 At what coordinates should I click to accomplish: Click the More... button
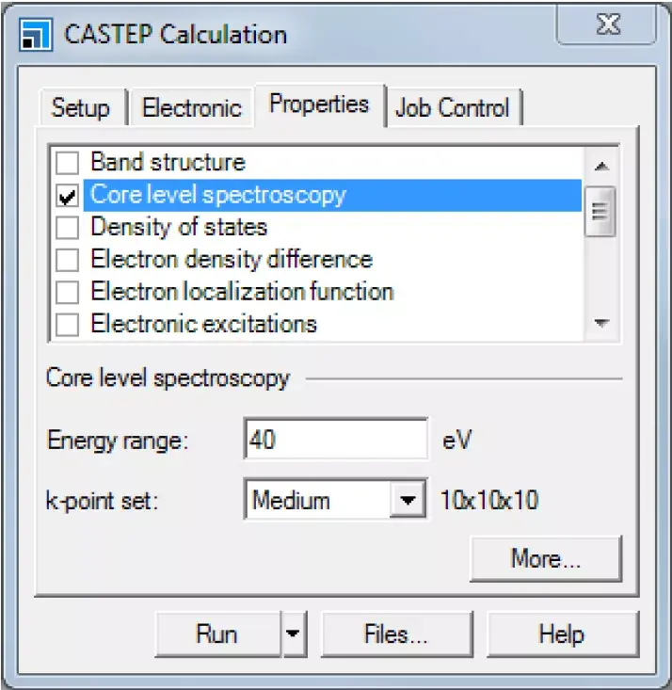coord(546,559)
